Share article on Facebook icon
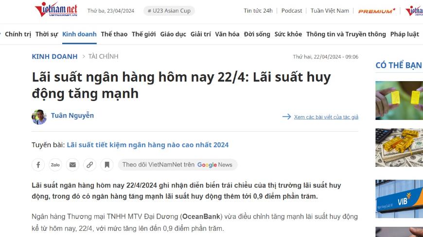423x237 pixels. pyautogui.click(x=38, y=165)
